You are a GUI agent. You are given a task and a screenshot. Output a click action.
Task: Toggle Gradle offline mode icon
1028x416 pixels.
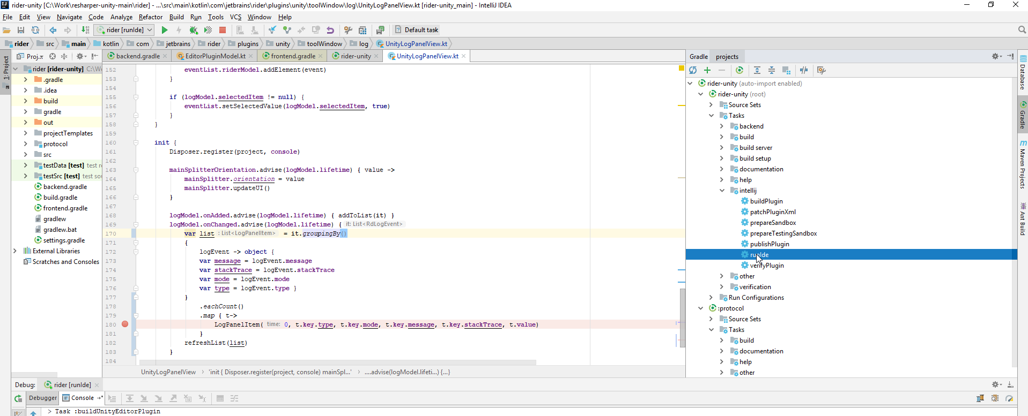point(804,70)
